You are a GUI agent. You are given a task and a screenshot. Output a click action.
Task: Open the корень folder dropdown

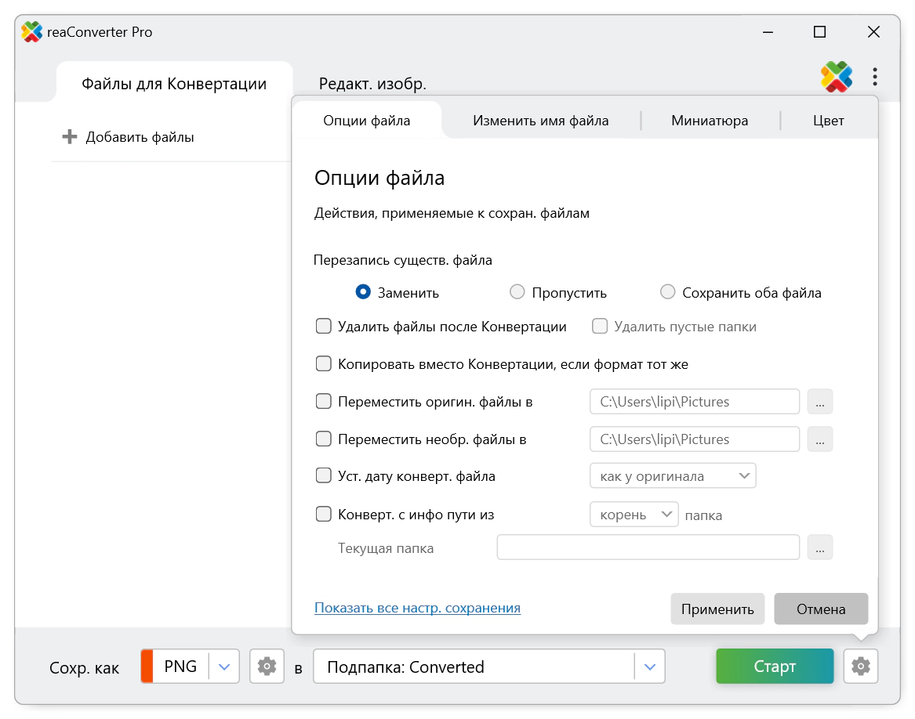tap(634, 515)
